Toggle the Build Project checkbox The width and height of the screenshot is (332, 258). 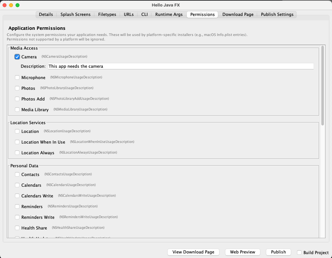tap(300, 252)
